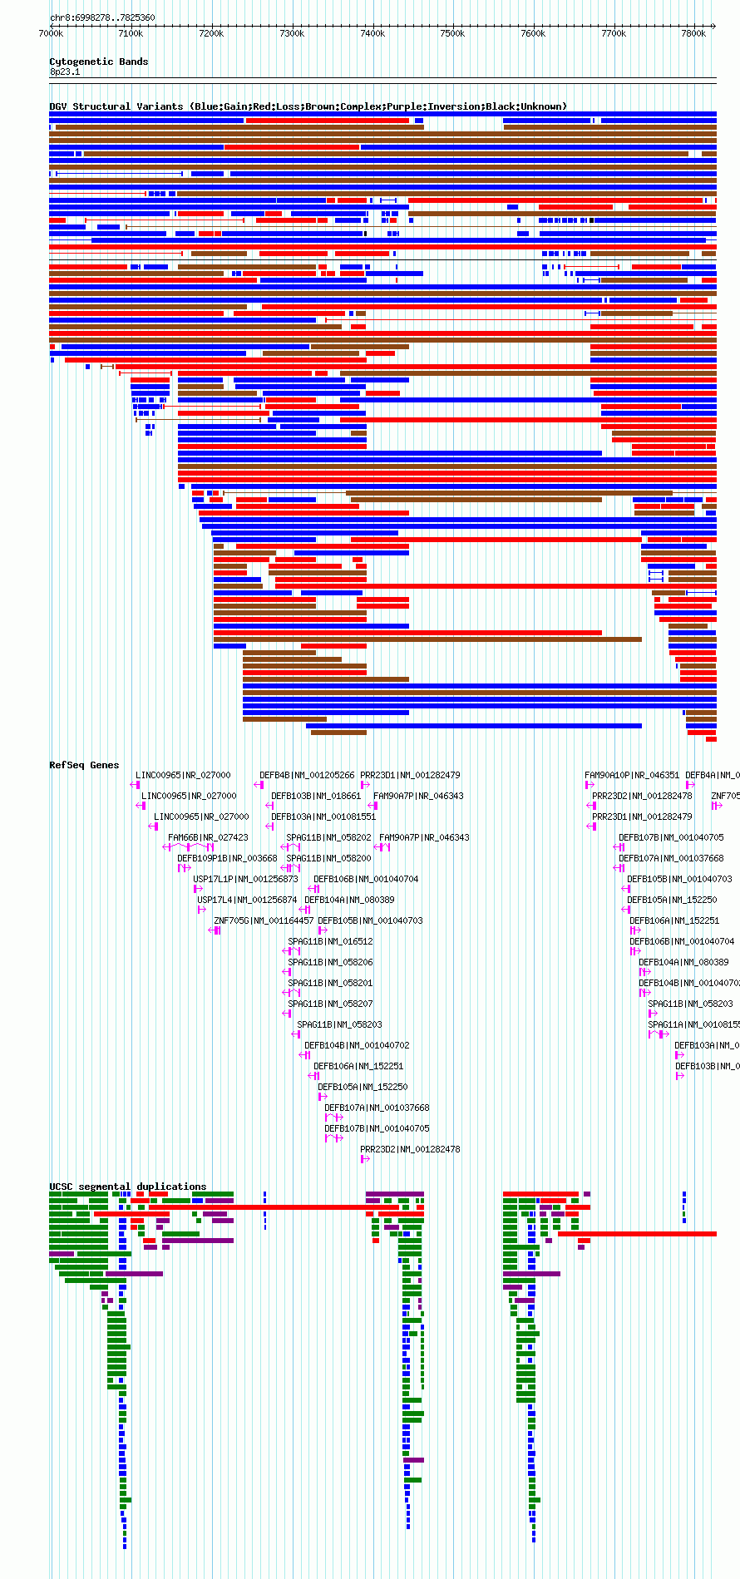Click the 7300k ruler label

[x=292, y=33]
